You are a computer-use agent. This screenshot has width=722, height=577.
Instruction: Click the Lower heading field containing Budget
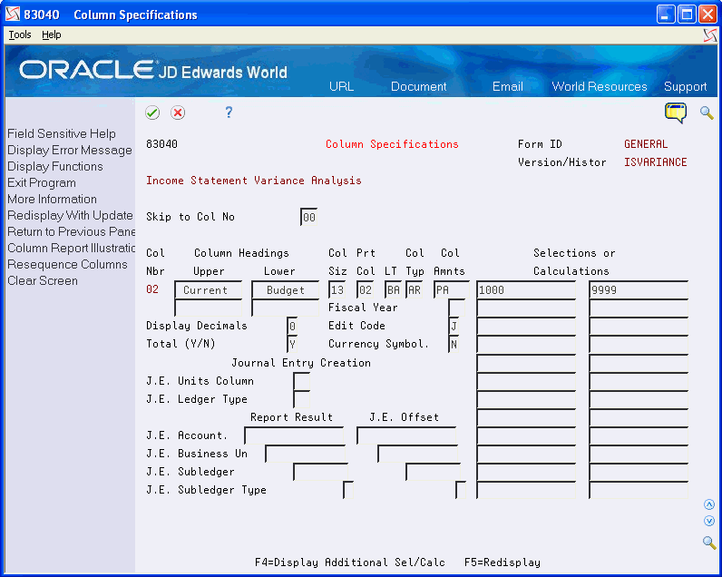(285, 289)
